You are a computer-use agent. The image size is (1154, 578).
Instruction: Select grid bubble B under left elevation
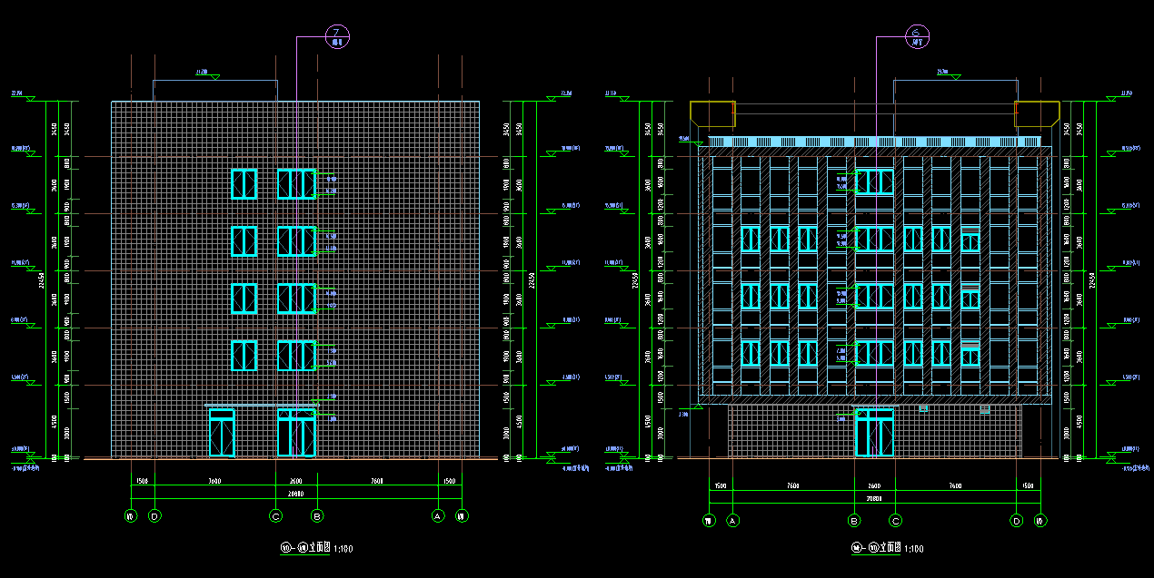coord(317,516)
